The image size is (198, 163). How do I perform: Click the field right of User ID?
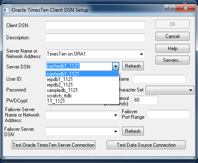159,79
